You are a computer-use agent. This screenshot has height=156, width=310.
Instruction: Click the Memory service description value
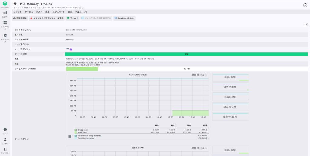coord(70,40)
